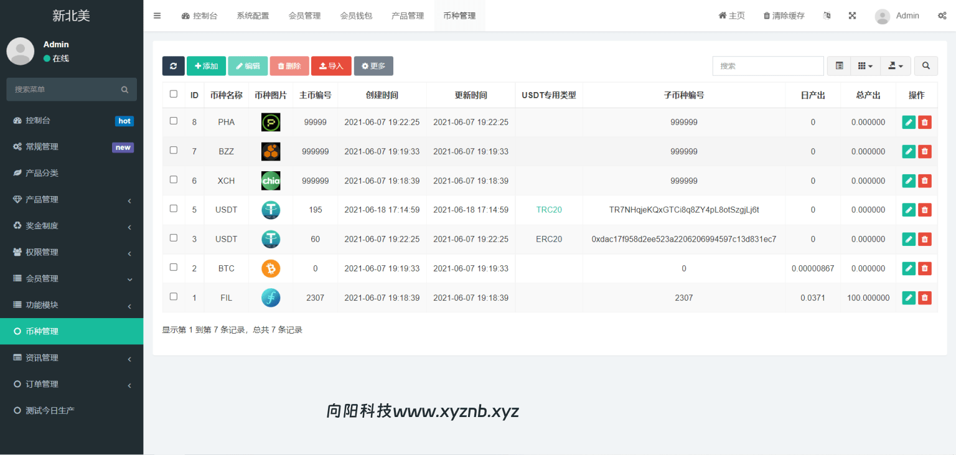Open the 系统配置 menu
Image resolution: width=956 pixels, height=455 pixels.
[253, 16]
